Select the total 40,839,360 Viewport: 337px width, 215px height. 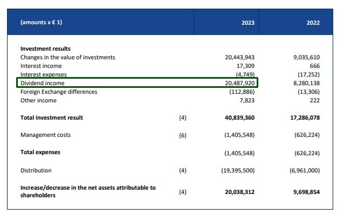[x=239, y=117]
